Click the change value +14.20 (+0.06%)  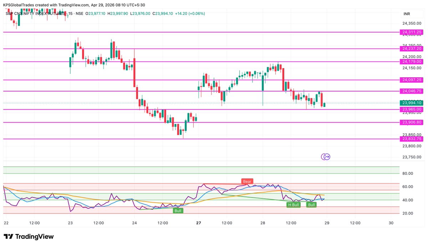[190, 14]
